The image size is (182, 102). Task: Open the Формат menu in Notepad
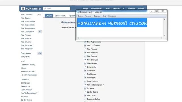coord(97,16)
